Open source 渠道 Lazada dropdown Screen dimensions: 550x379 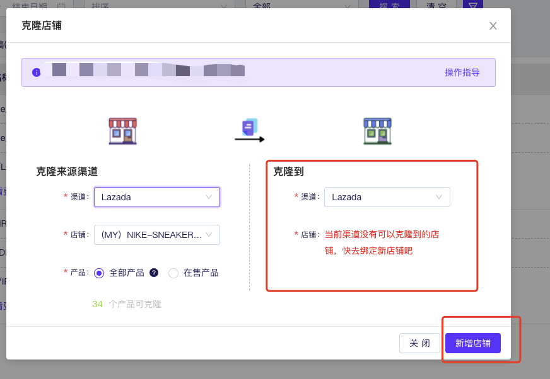click(x=156, y=197)
